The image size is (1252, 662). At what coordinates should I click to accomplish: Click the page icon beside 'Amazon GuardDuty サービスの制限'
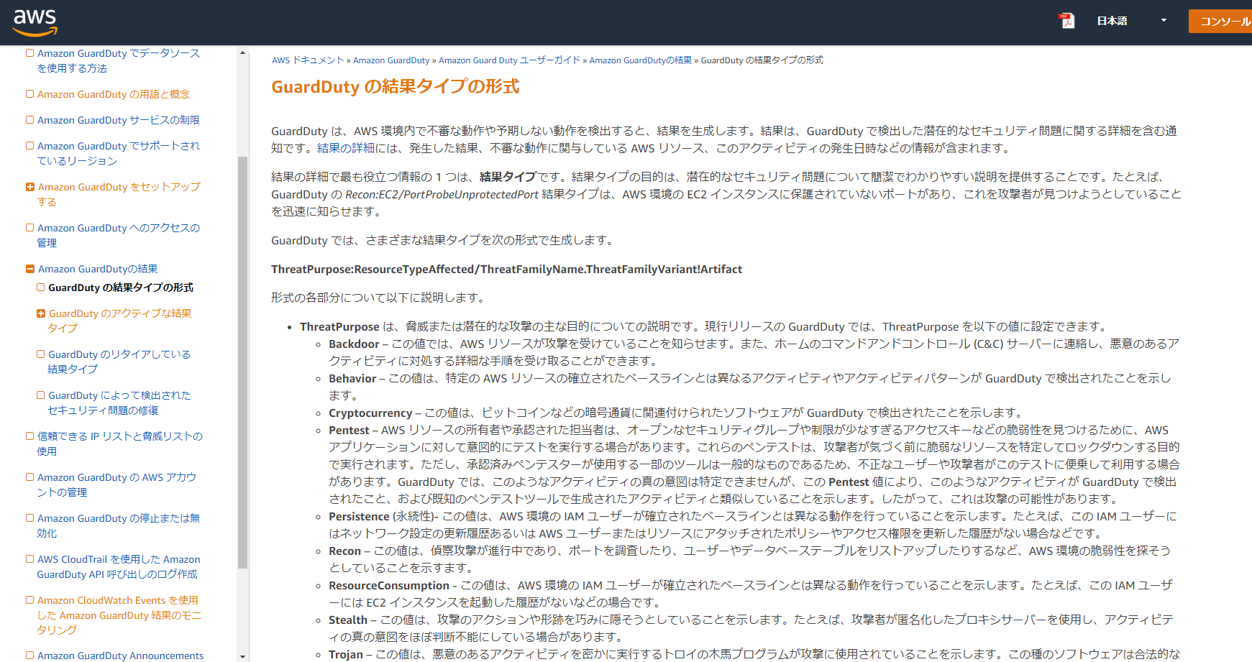coord(30,120)
